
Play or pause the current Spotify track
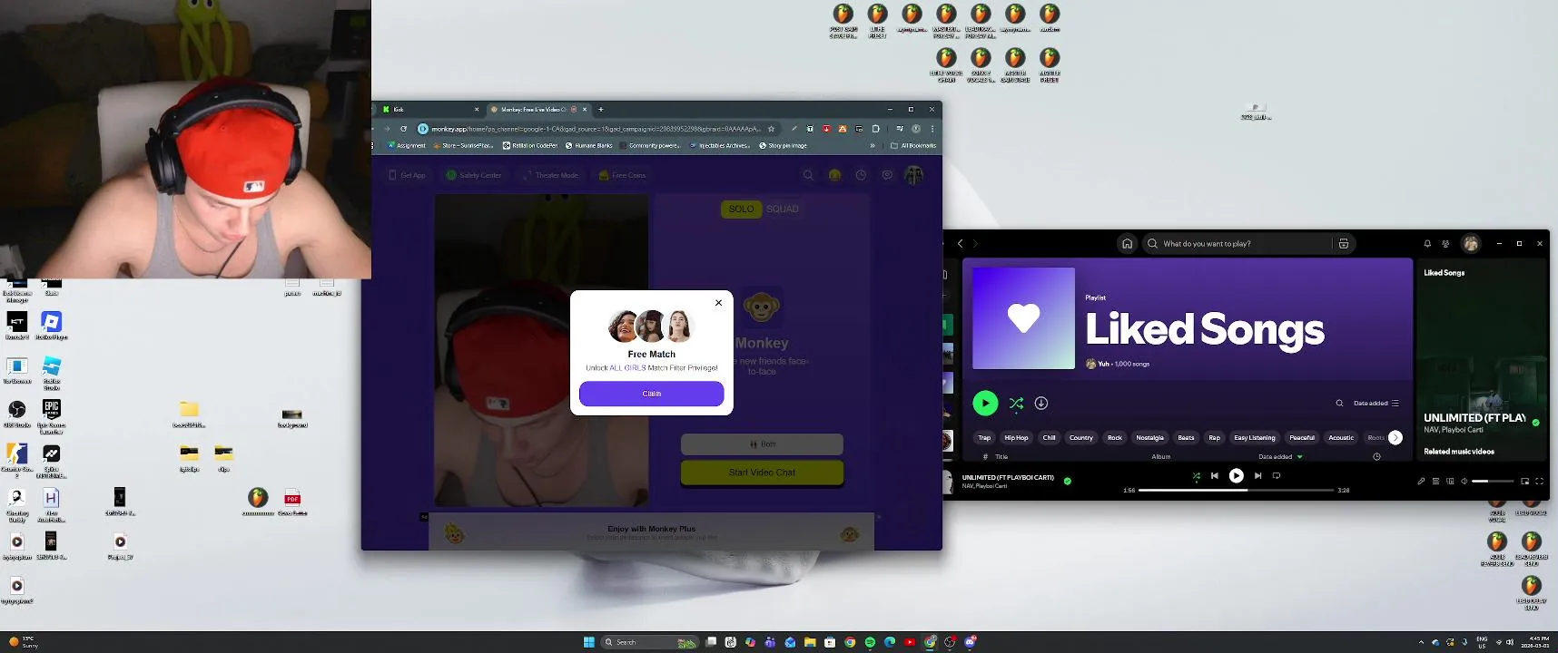pyautogui.click(x=1236, y=475)
